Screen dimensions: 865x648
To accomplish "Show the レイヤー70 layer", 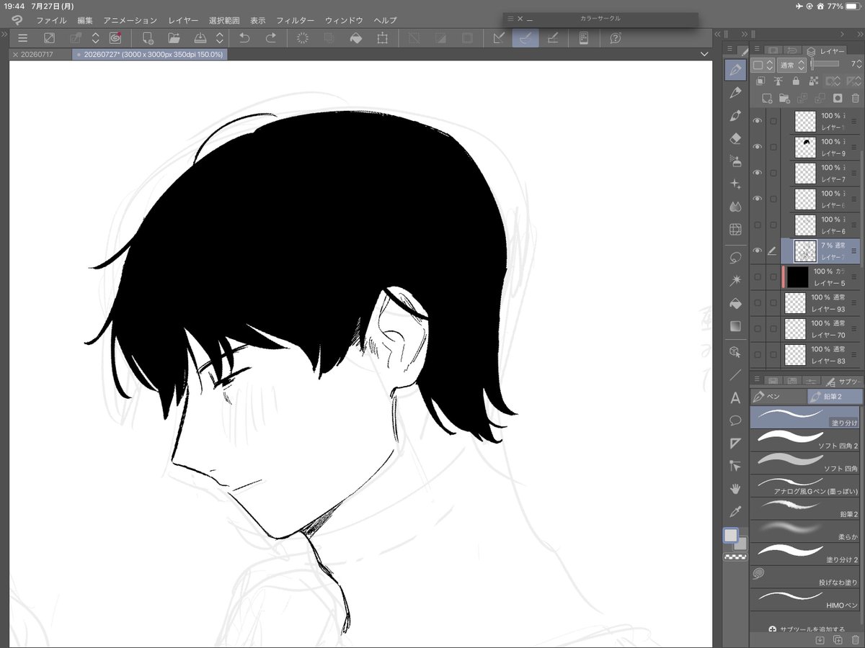I will click(757, 328).
